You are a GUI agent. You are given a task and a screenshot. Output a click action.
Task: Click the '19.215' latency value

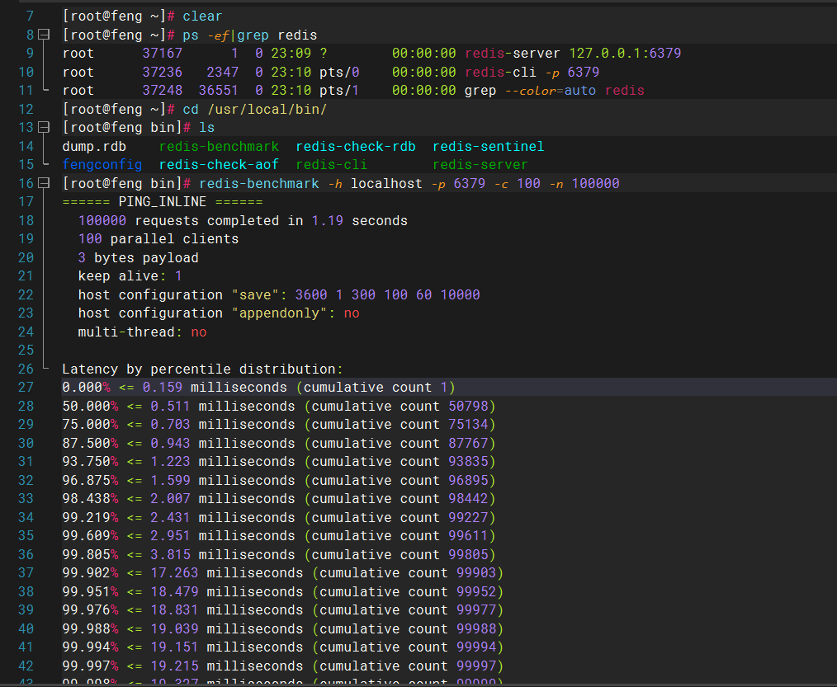click(x=174, y=666)
